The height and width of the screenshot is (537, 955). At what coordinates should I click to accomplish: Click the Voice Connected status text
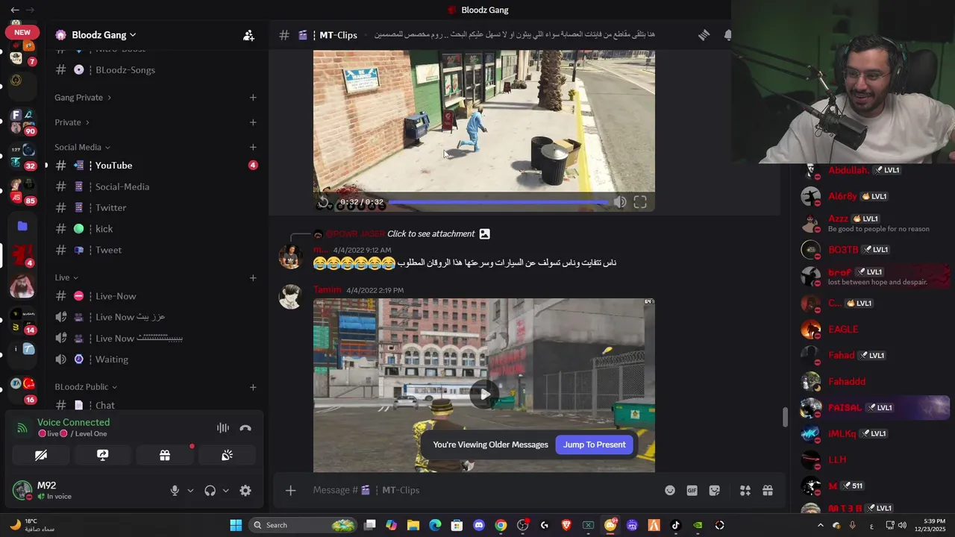pyautogui.click(x=73, y=422)
